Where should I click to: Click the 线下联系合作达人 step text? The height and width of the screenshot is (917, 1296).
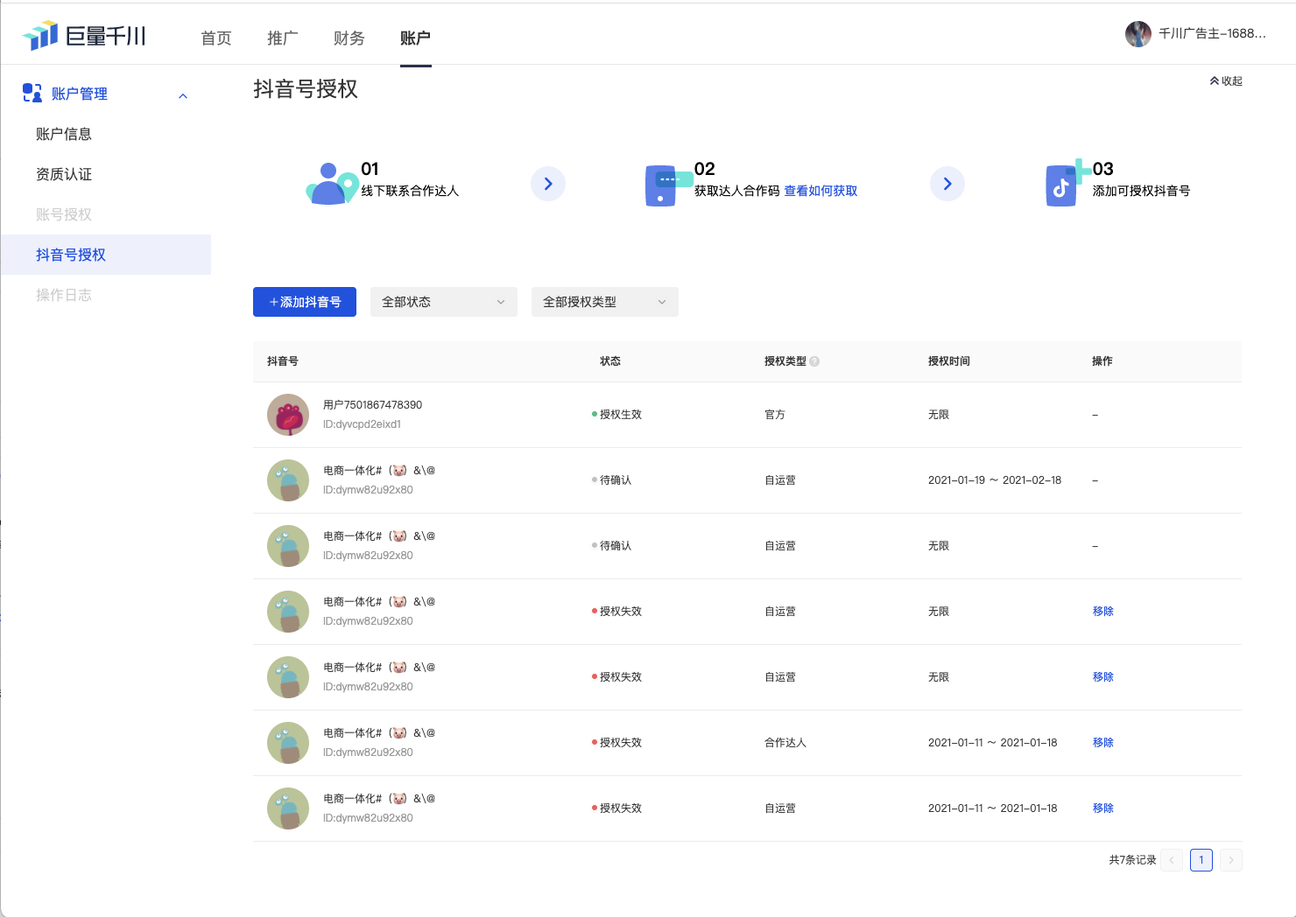pos(411,191)
